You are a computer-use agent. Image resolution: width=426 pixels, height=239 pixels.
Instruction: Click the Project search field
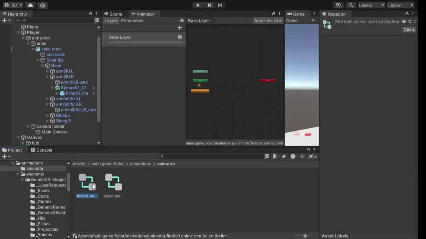[x=211, y=156]
